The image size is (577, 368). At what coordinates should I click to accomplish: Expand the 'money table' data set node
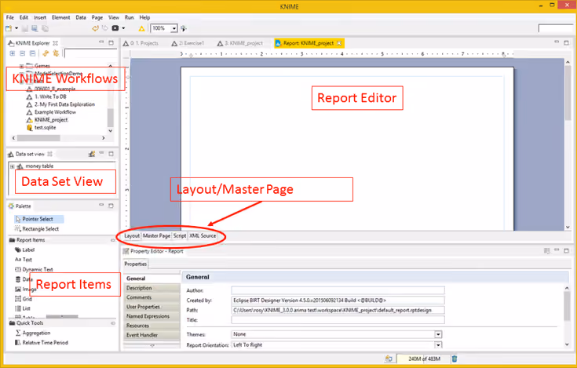(x=12, y=166)
